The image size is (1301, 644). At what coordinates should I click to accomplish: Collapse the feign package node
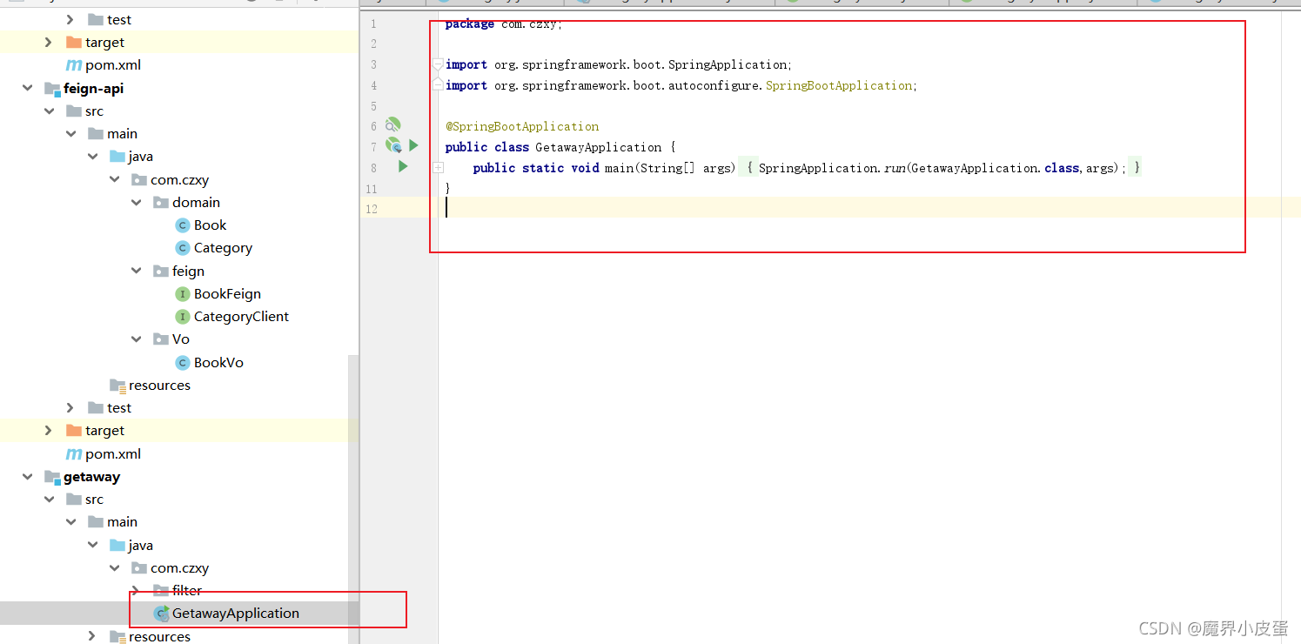(137, 272)
